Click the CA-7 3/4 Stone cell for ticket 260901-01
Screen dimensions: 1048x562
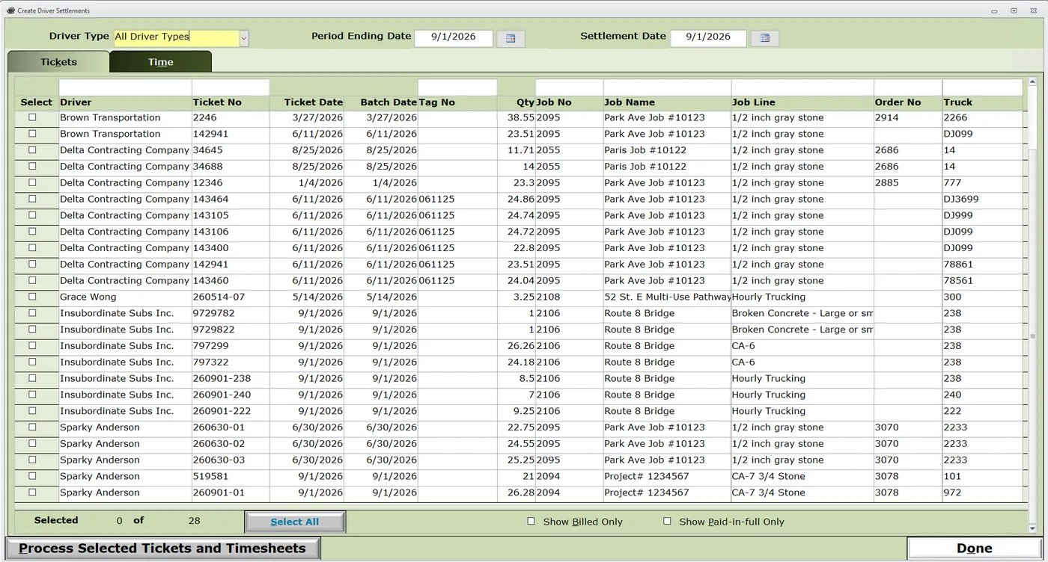pos(802,492)
